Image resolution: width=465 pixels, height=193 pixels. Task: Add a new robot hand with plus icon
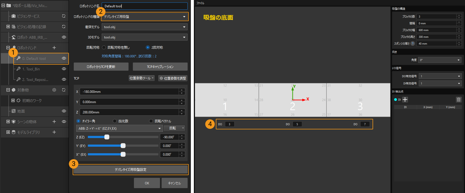click(54, 48)
